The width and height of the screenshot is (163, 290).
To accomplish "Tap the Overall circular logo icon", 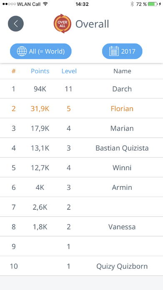I will coord(63,24).
